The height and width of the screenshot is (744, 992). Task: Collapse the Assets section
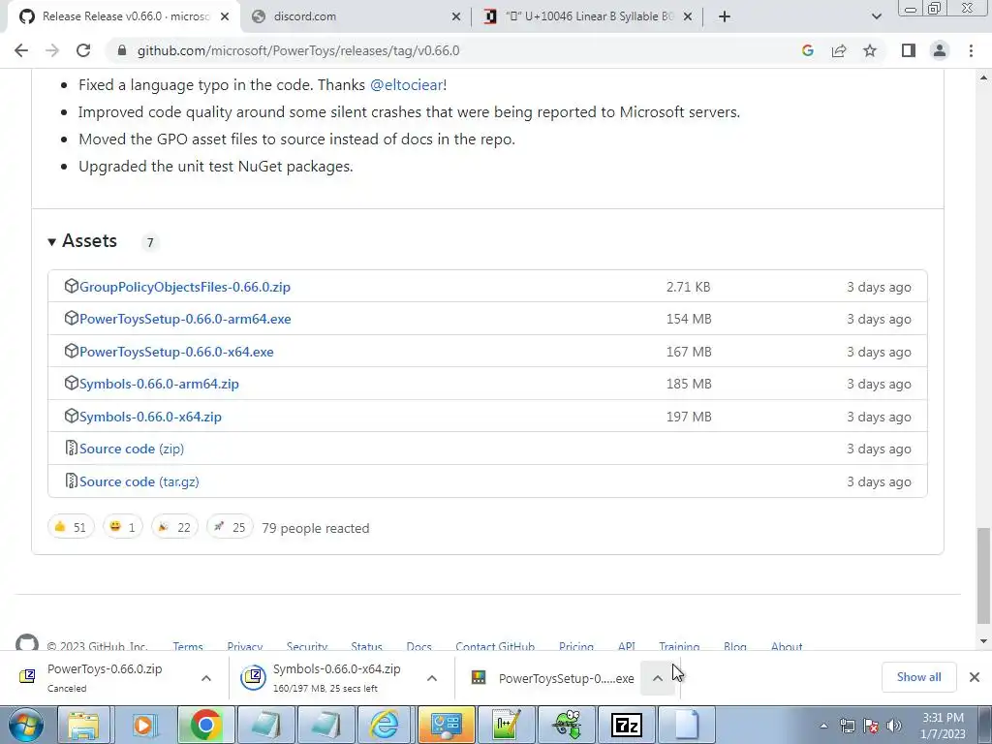pos(82,241)
